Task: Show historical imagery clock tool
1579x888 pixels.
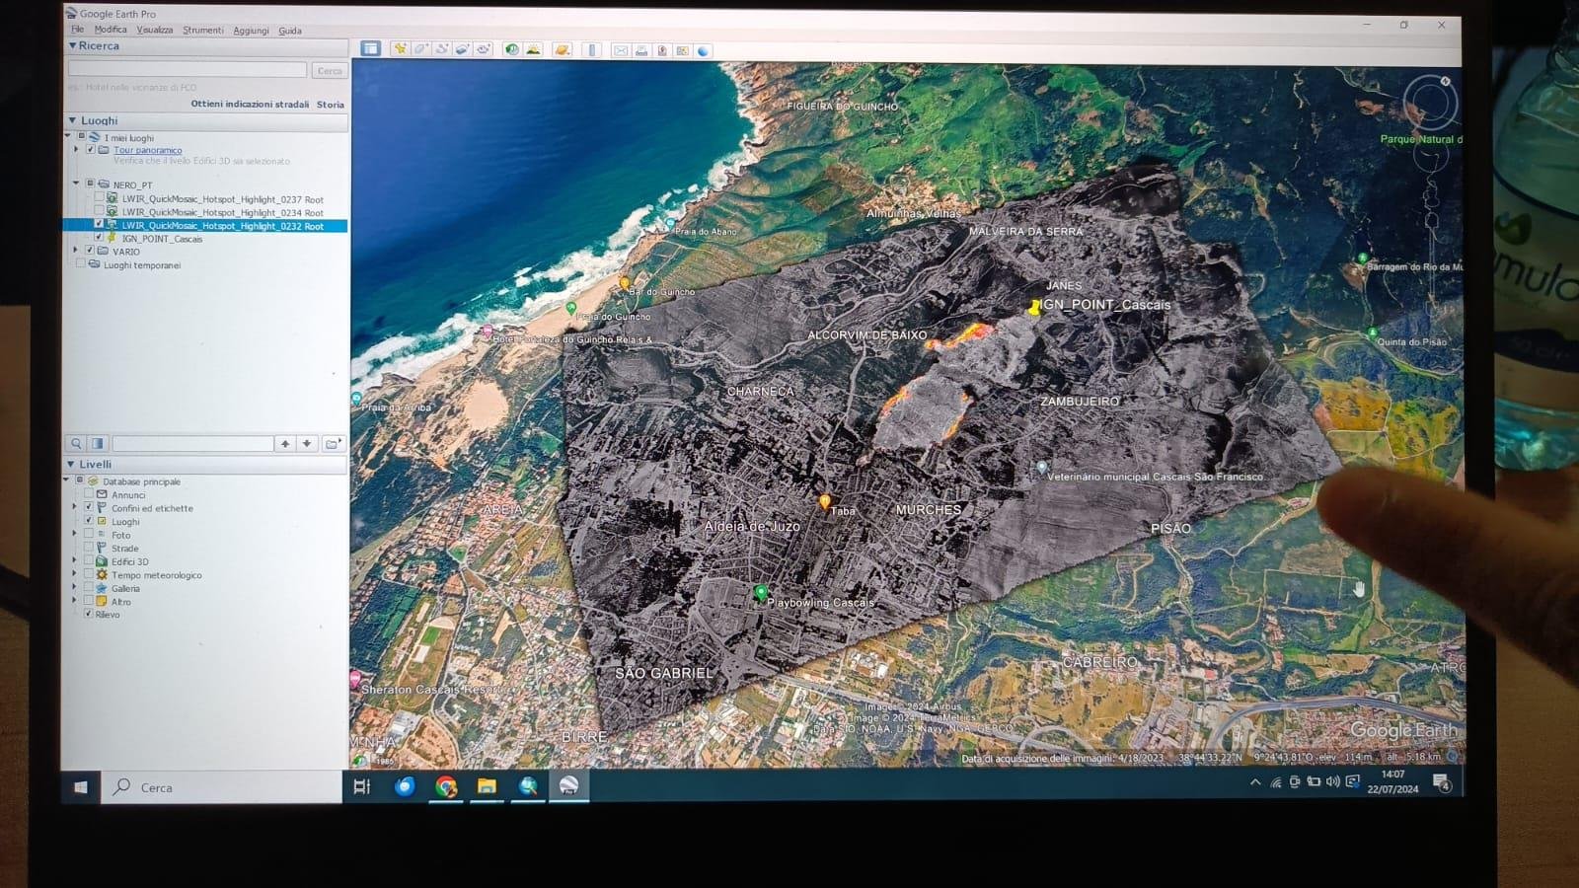Action: [512, 49]
